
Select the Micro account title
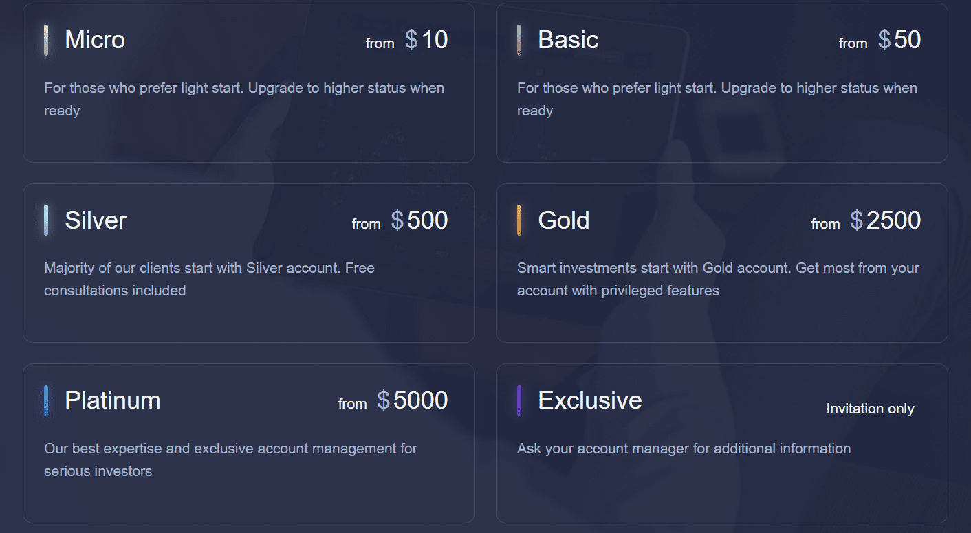click(x=95, y=40)
